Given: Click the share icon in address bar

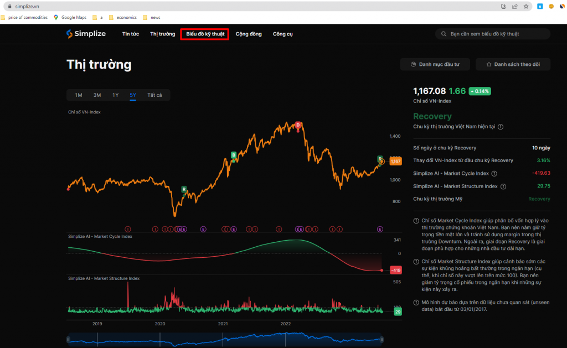Looking at the screenshot, I should [x=514, y=6].
